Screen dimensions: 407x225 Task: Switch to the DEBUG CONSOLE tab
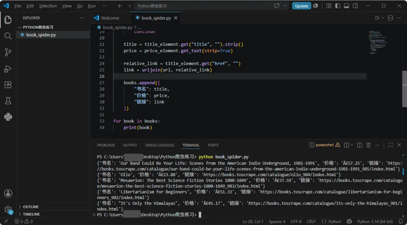[x=160, y=145]
